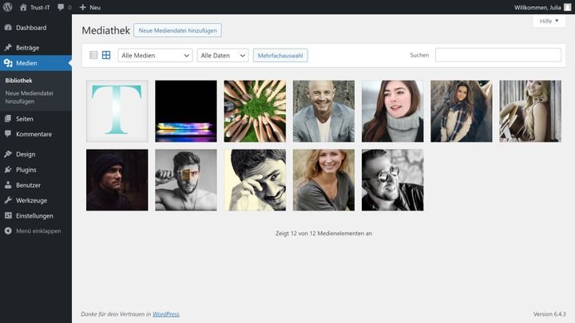Focus the Suchen search field

coord(498,55)
